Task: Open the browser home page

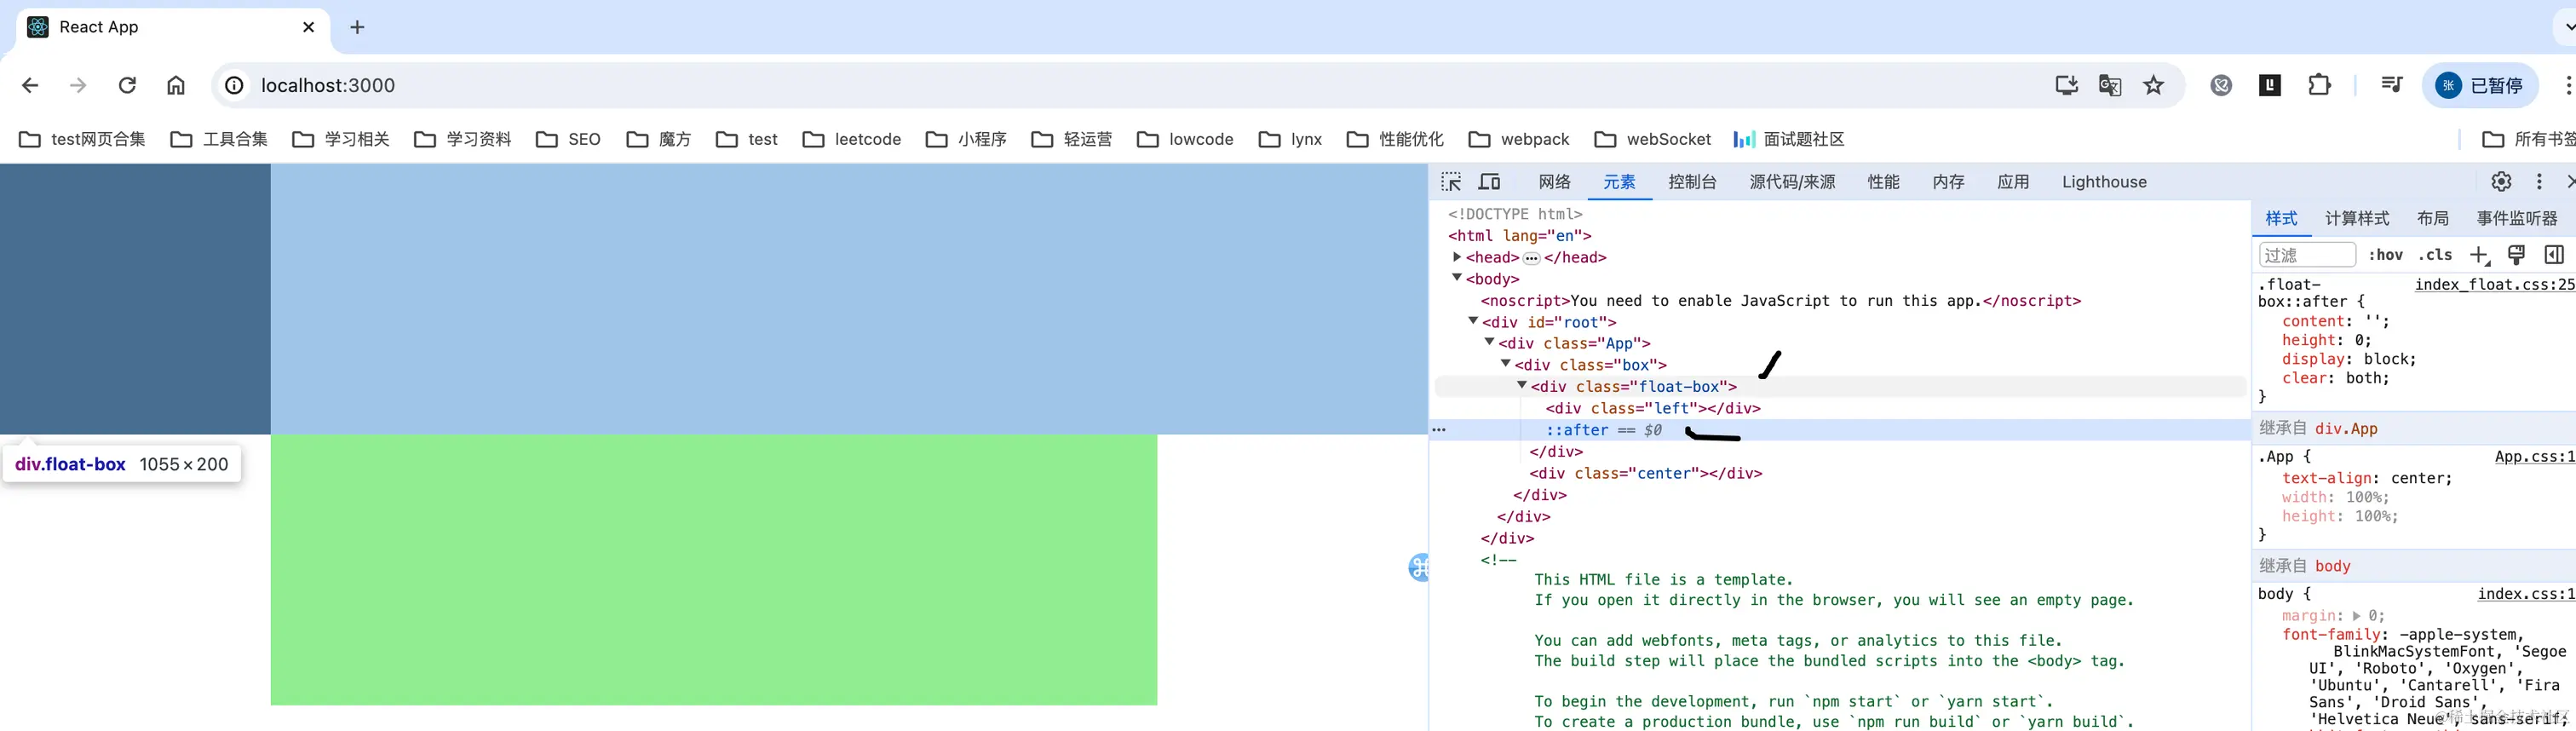Action: 176,86
